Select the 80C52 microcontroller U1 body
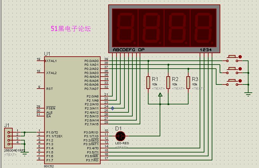 pos(72,110)
